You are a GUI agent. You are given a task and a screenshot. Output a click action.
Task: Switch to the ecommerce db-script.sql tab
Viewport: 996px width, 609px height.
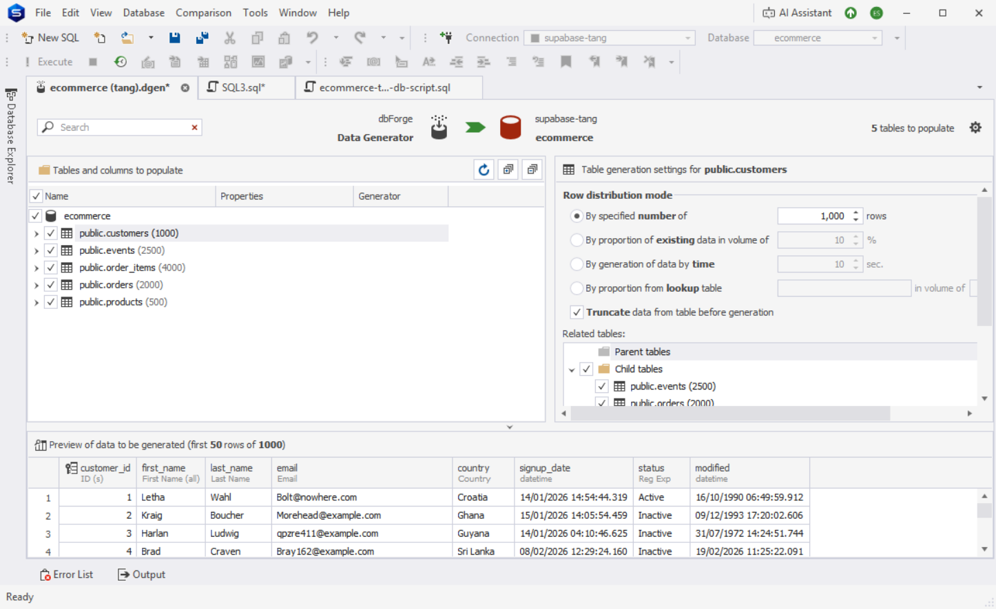[388, 87]
